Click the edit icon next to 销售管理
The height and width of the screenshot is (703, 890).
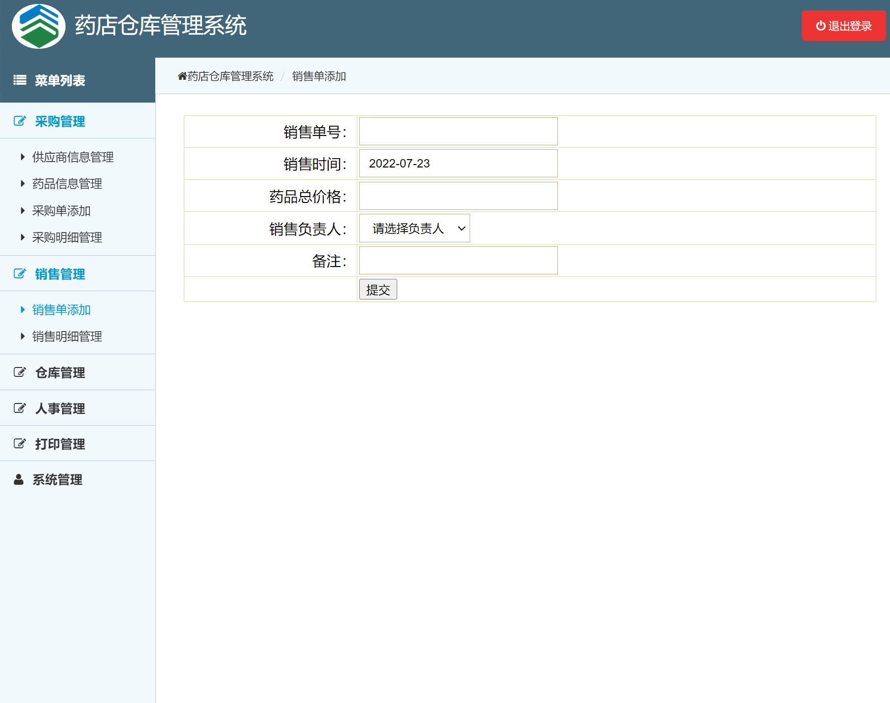tap(19, 272)
